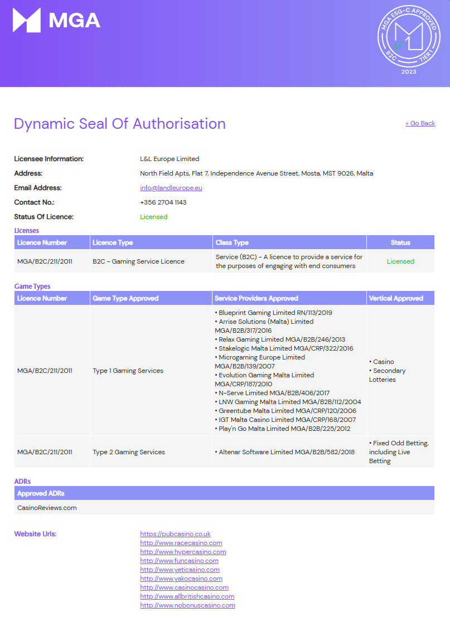Click the Type 1 Gaming Services cell
Viewport: 450px width, 617px height.
coord(128,371)
